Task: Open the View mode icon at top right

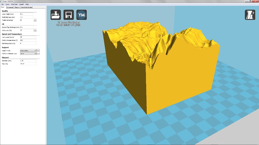Action: (250, 15)
